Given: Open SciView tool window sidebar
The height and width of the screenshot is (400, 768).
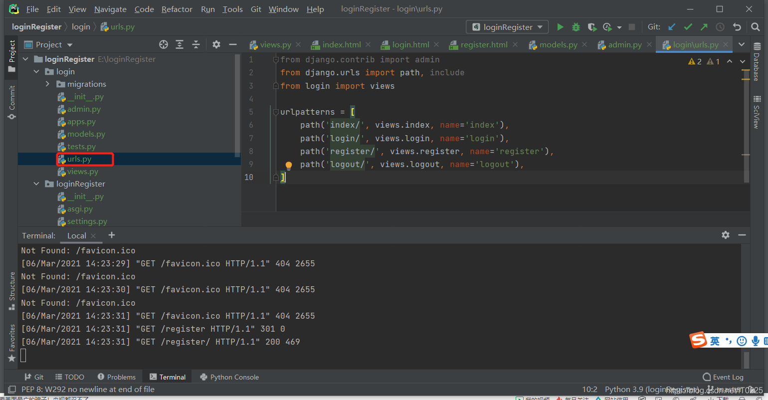Looking at the screenshot, I should pyautogui.click(x=757, y=112).
